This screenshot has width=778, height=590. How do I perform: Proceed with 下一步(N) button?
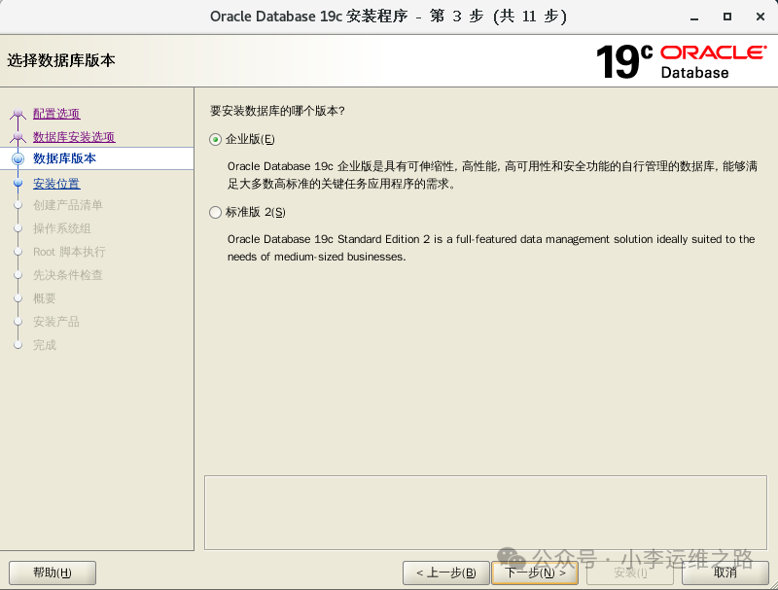pos(535,573)
